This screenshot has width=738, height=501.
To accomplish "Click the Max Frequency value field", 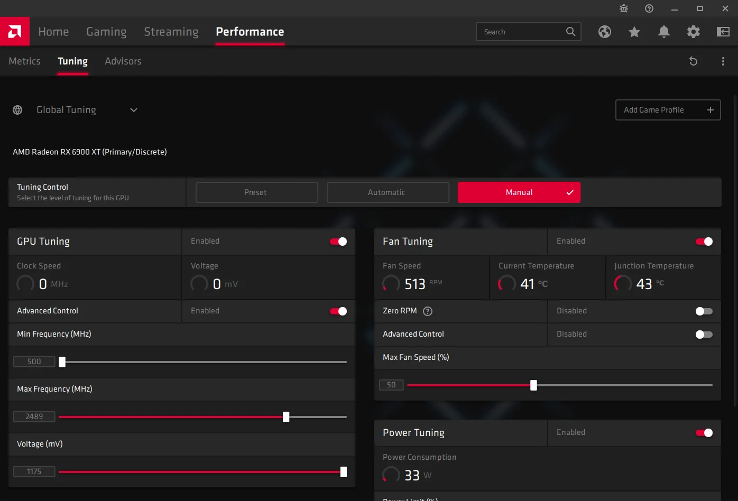I will [34, 416].
